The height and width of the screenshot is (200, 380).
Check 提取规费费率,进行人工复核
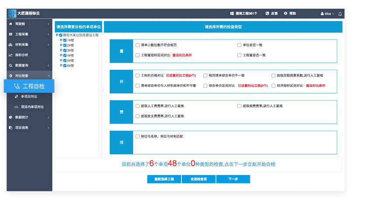(239, 106)
